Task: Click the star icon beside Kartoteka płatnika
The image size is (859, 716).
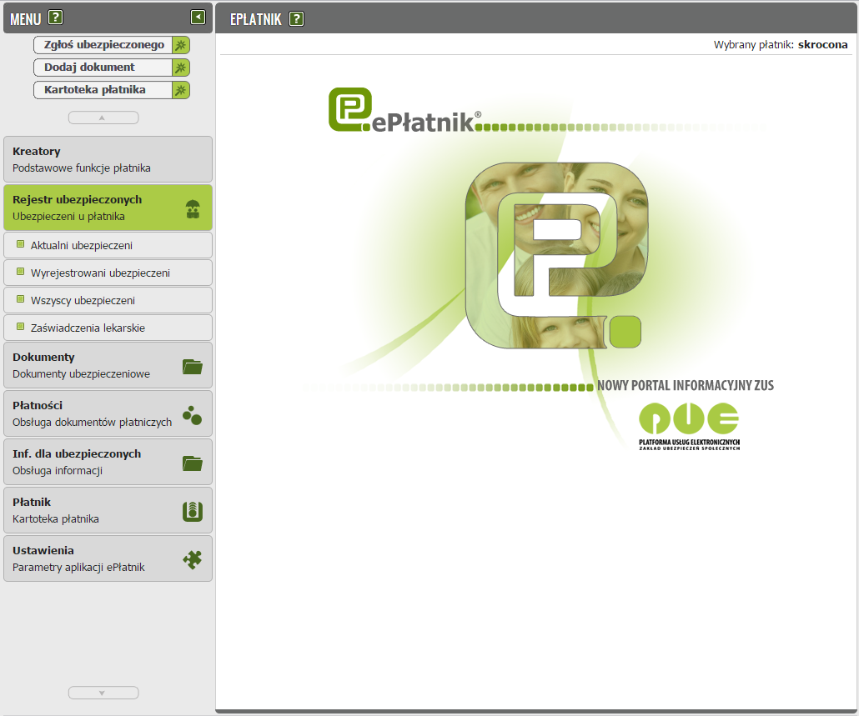Action: pyautogui.click(x=181, y=90)
